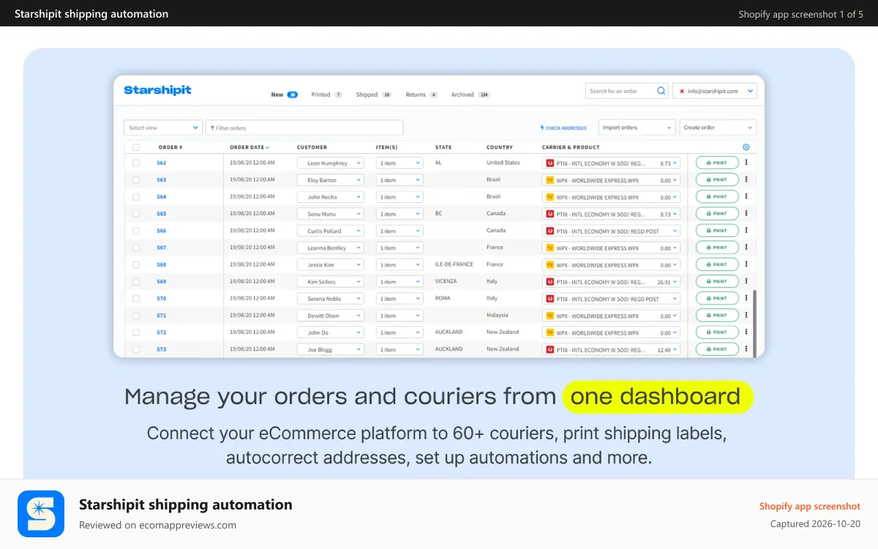Open the three-dot menu for order 571
Viewport: 878px width, 549px height.
[x=746, y=315]
